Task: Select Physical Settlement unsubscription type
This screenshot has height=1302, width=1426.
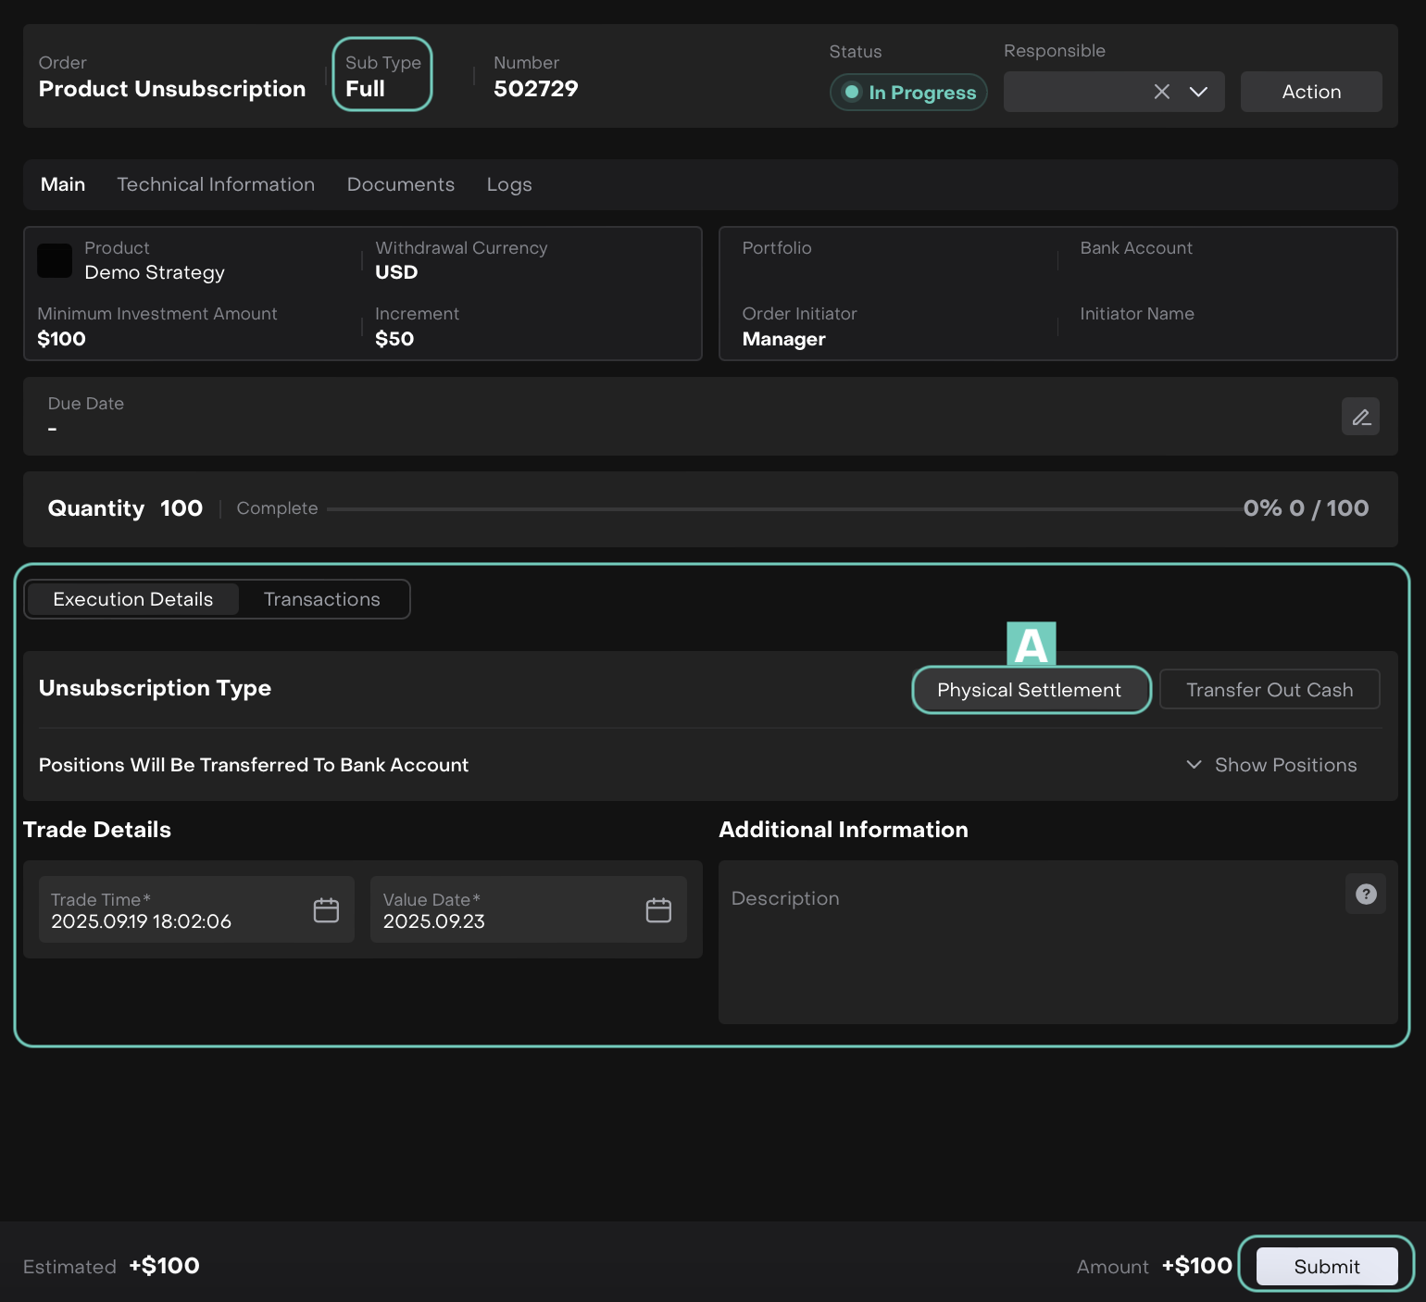Action: tap(1030, 690)
